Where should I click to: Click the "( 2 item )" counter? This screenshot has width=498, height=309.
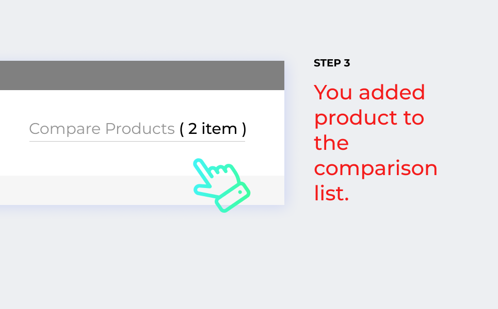(x=213, y=129)
